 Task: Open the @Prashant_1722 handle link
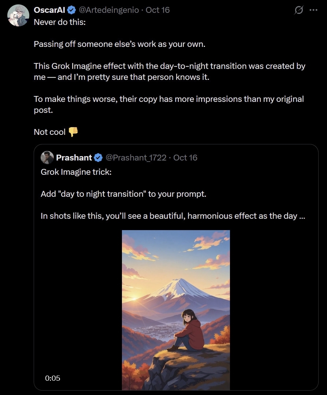[136, 158]
